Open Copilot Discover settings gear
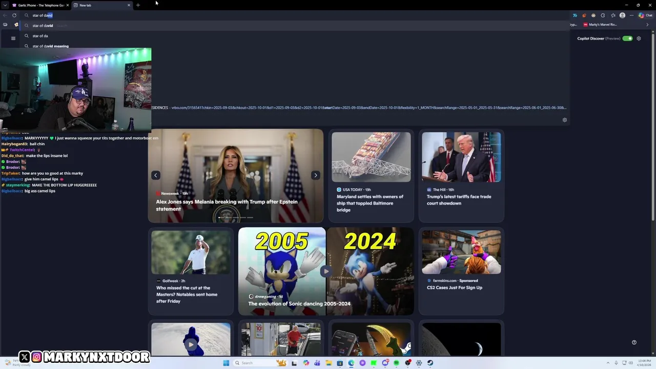This screenshot has height=369, width=656. [x=639, y=38]
